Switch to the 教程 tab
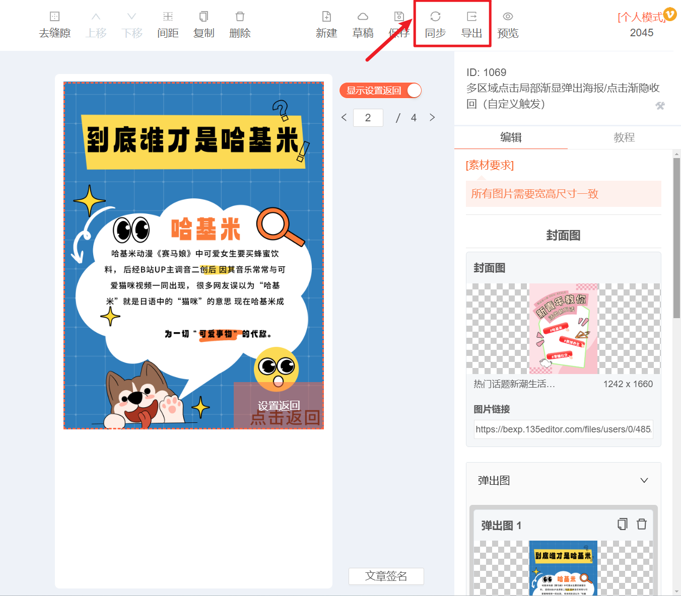Image resolution: width=681 pixels, height=596 pixels. pos(624,137)
